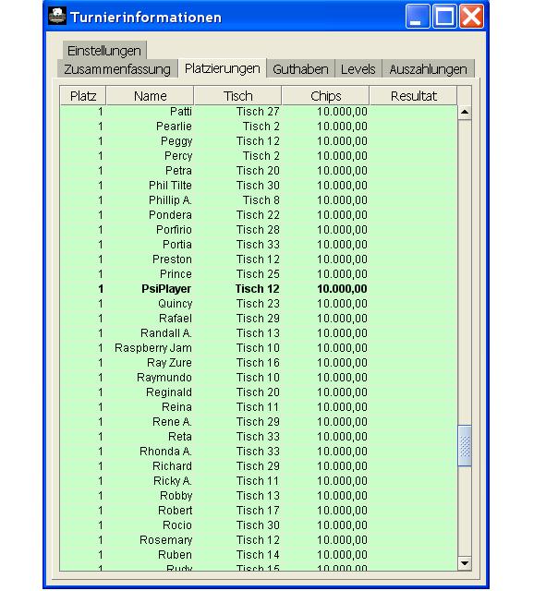Image resolution: width=546 pixels, height=591 pixels.
Task: Select player name Phillip A.
Action: pos(170,199)
